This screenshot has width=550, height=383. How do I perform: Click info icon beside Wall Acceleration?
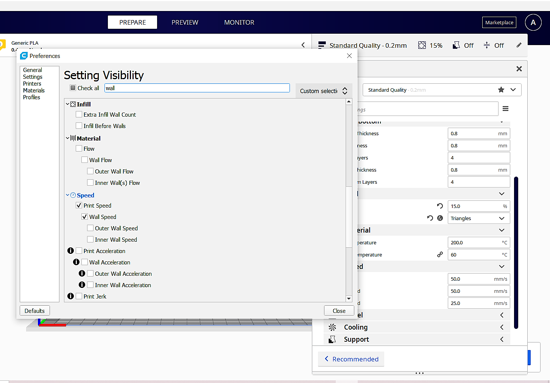pos(76,262)
